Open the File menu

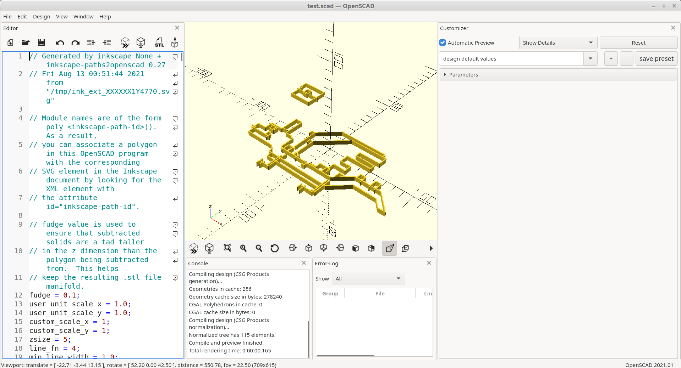pos(7,16)
